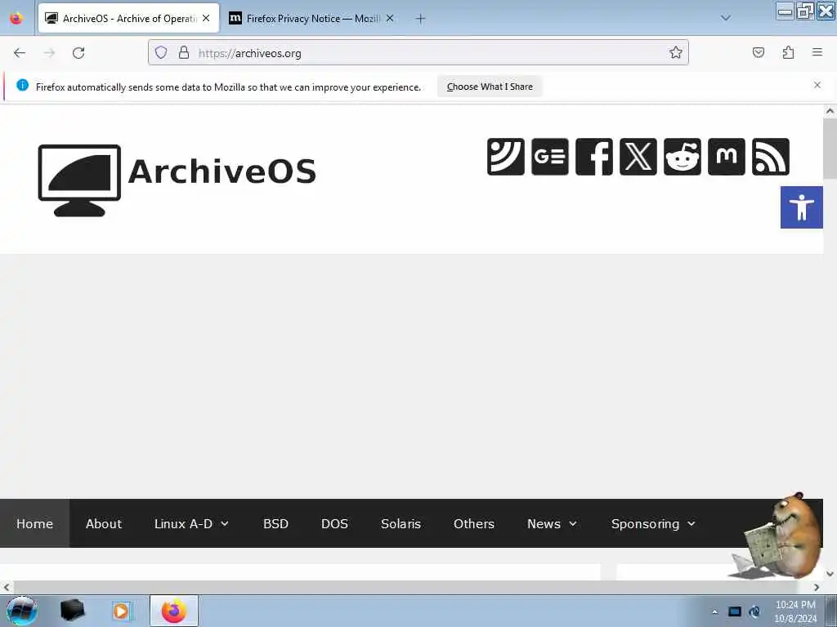Expand Linux A-D menu
Image resolution: width=837 pixels, height=627 pixels.
191,523
